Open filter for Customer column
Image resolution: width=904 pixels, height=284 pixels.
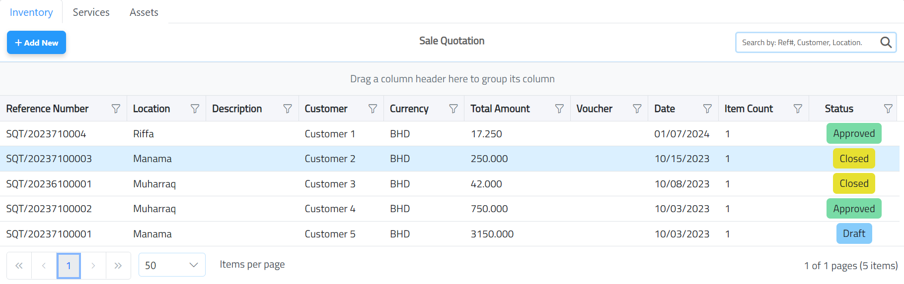click(373, 109)
